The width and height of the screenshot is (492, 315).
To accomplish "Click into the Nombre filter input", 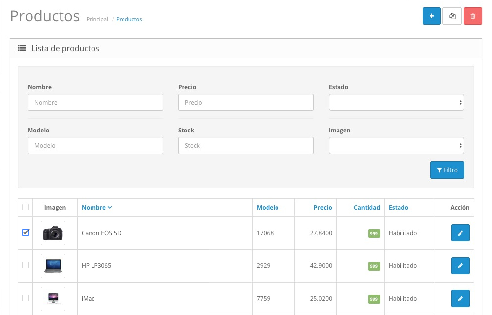I will [x=95, y=103].
